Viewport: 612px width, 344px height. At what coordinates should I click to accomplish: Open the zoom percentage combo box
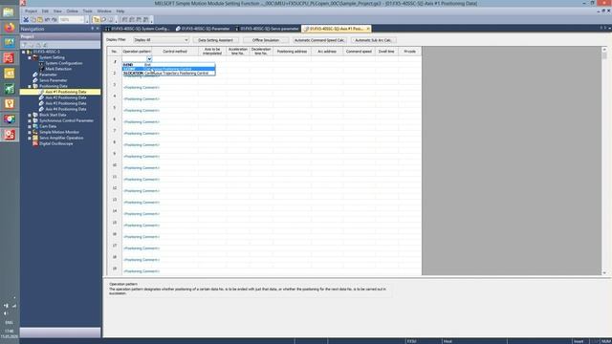[72, 19]
